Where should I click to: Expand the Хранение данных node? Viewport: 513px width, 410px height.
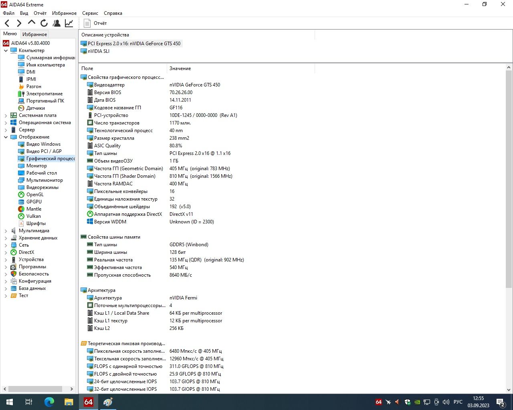pyautogui.click(x=6, y=238)
